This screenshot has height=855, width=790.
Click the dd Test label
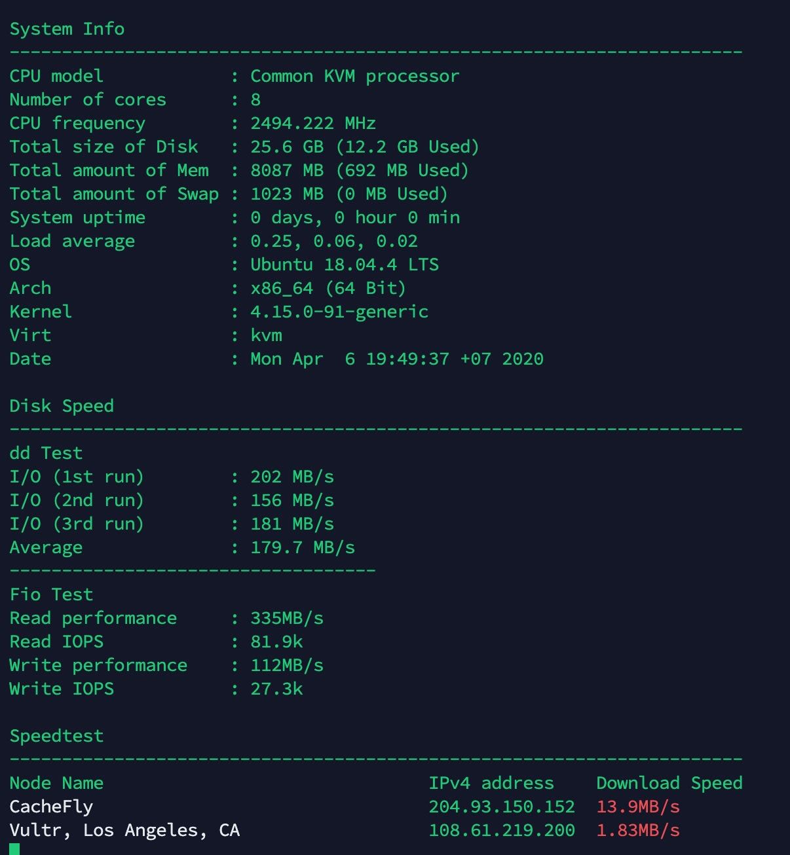[46, 453]
